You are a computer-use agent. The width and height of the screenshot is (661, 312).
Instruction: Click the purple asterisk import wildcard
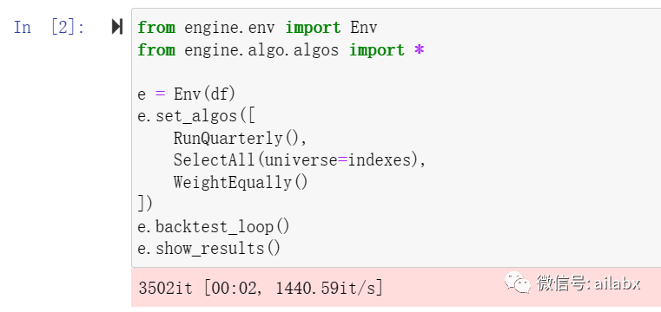pyautogui.click(x=419, y=50)
